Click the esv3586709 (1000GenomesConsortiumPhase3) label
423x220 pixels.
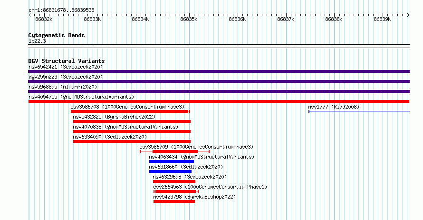(x=196, y=147)
